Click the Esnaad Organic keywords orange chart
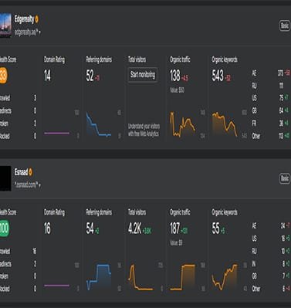291x308 pixels. click(225, 277)
